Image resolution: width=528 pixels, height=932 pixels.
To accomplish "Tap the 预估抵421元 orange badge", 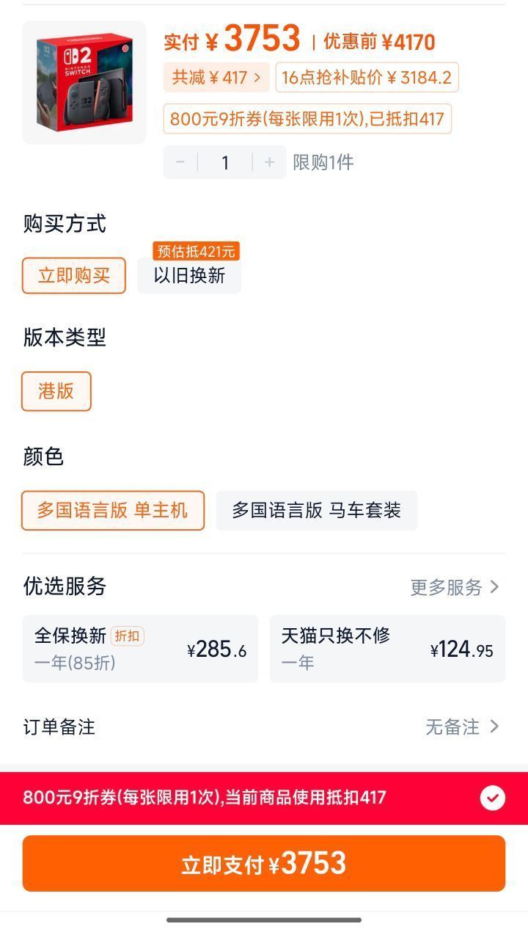I will tap(196, 252).
